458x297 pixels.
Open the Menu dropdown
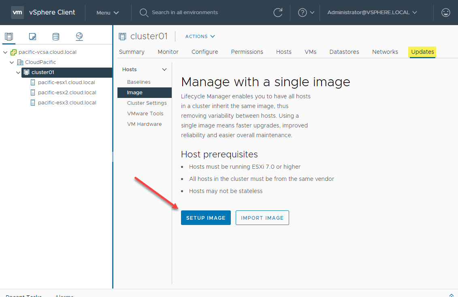[107, 13]
